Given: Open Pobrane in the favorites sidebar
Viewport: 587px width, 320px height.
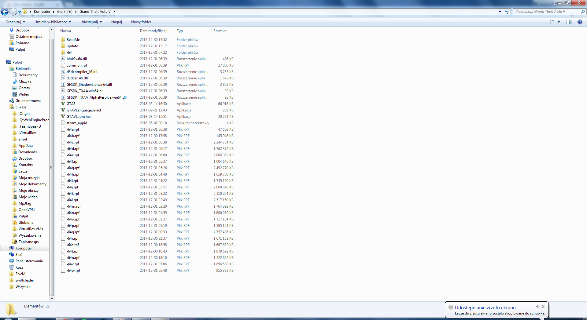Looking at the screenshot, I should click(22, 43).
